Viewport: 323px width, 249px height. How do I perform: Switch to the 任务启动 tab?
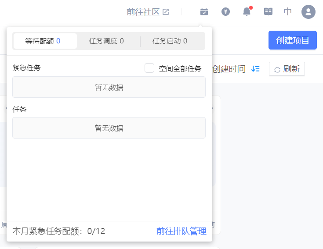tap(170, 41)
